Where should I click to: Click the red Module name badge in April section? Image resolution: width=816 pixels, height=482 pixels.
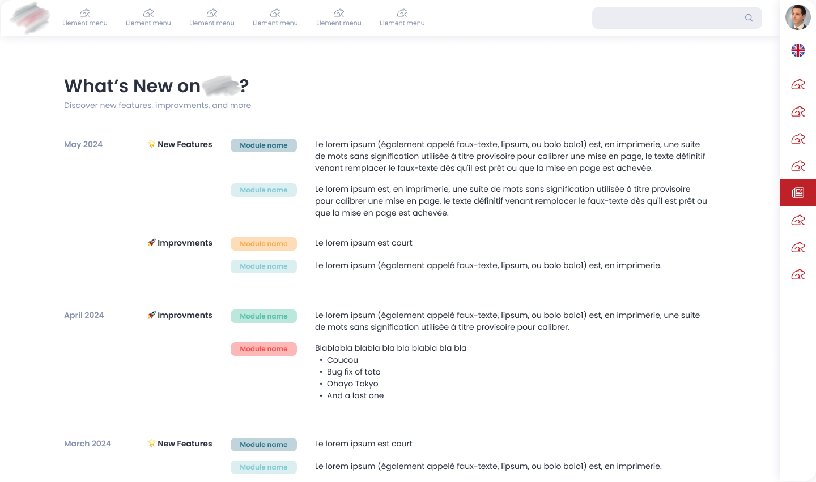[x=263, y=349]
